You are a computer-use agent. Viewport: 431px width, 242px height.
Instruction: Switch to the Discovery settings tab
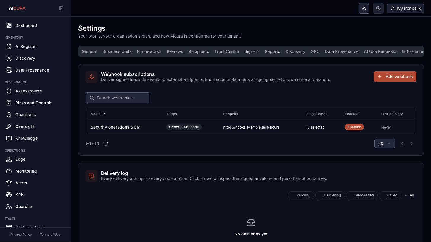pos(295,51)
